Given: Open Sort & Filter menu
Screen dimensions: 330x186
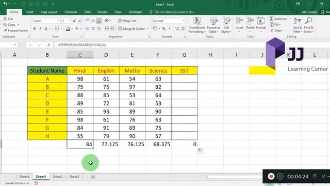Looking at the screenshot, I should (x=298, y=25).
